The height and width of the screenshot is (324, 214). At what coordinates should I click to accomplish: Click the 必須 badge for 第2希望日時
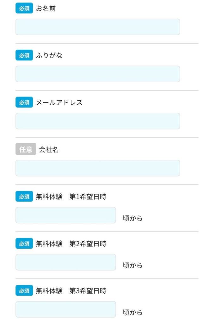pos(24,244)
